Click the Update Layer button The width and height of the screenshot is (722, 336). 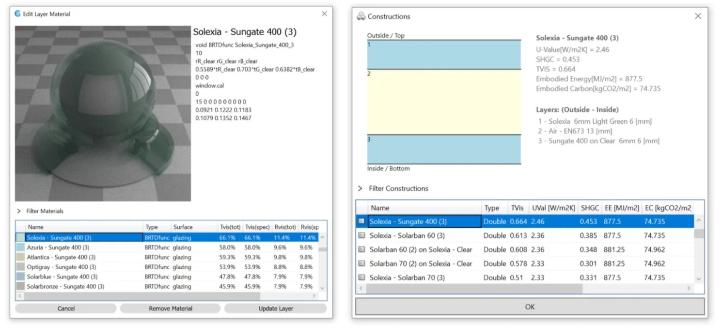click(x=276, y=308)
